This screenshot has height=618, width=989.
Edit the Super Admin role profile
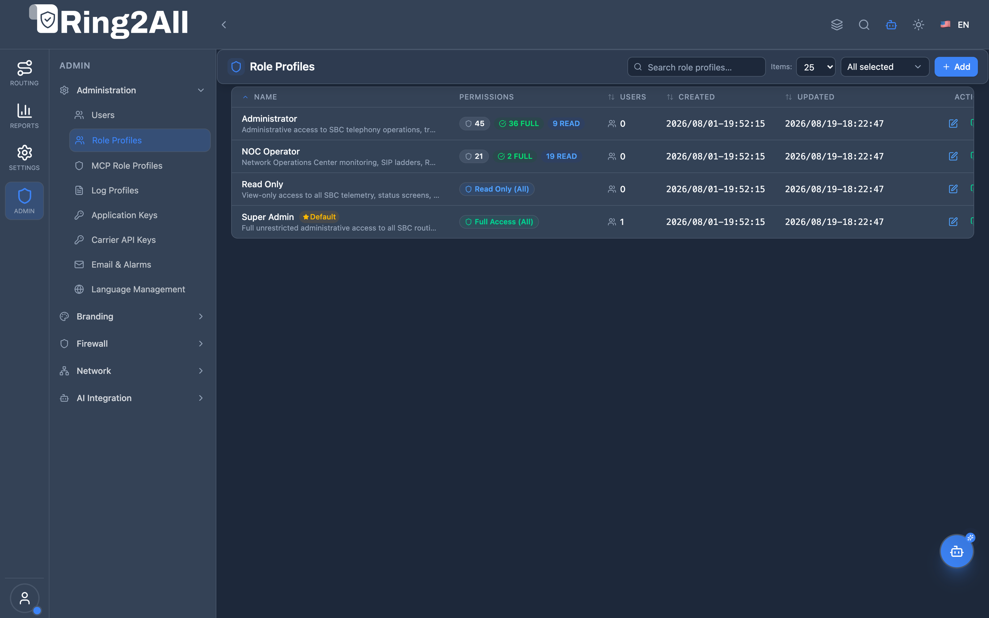click(x=953, y=222)
